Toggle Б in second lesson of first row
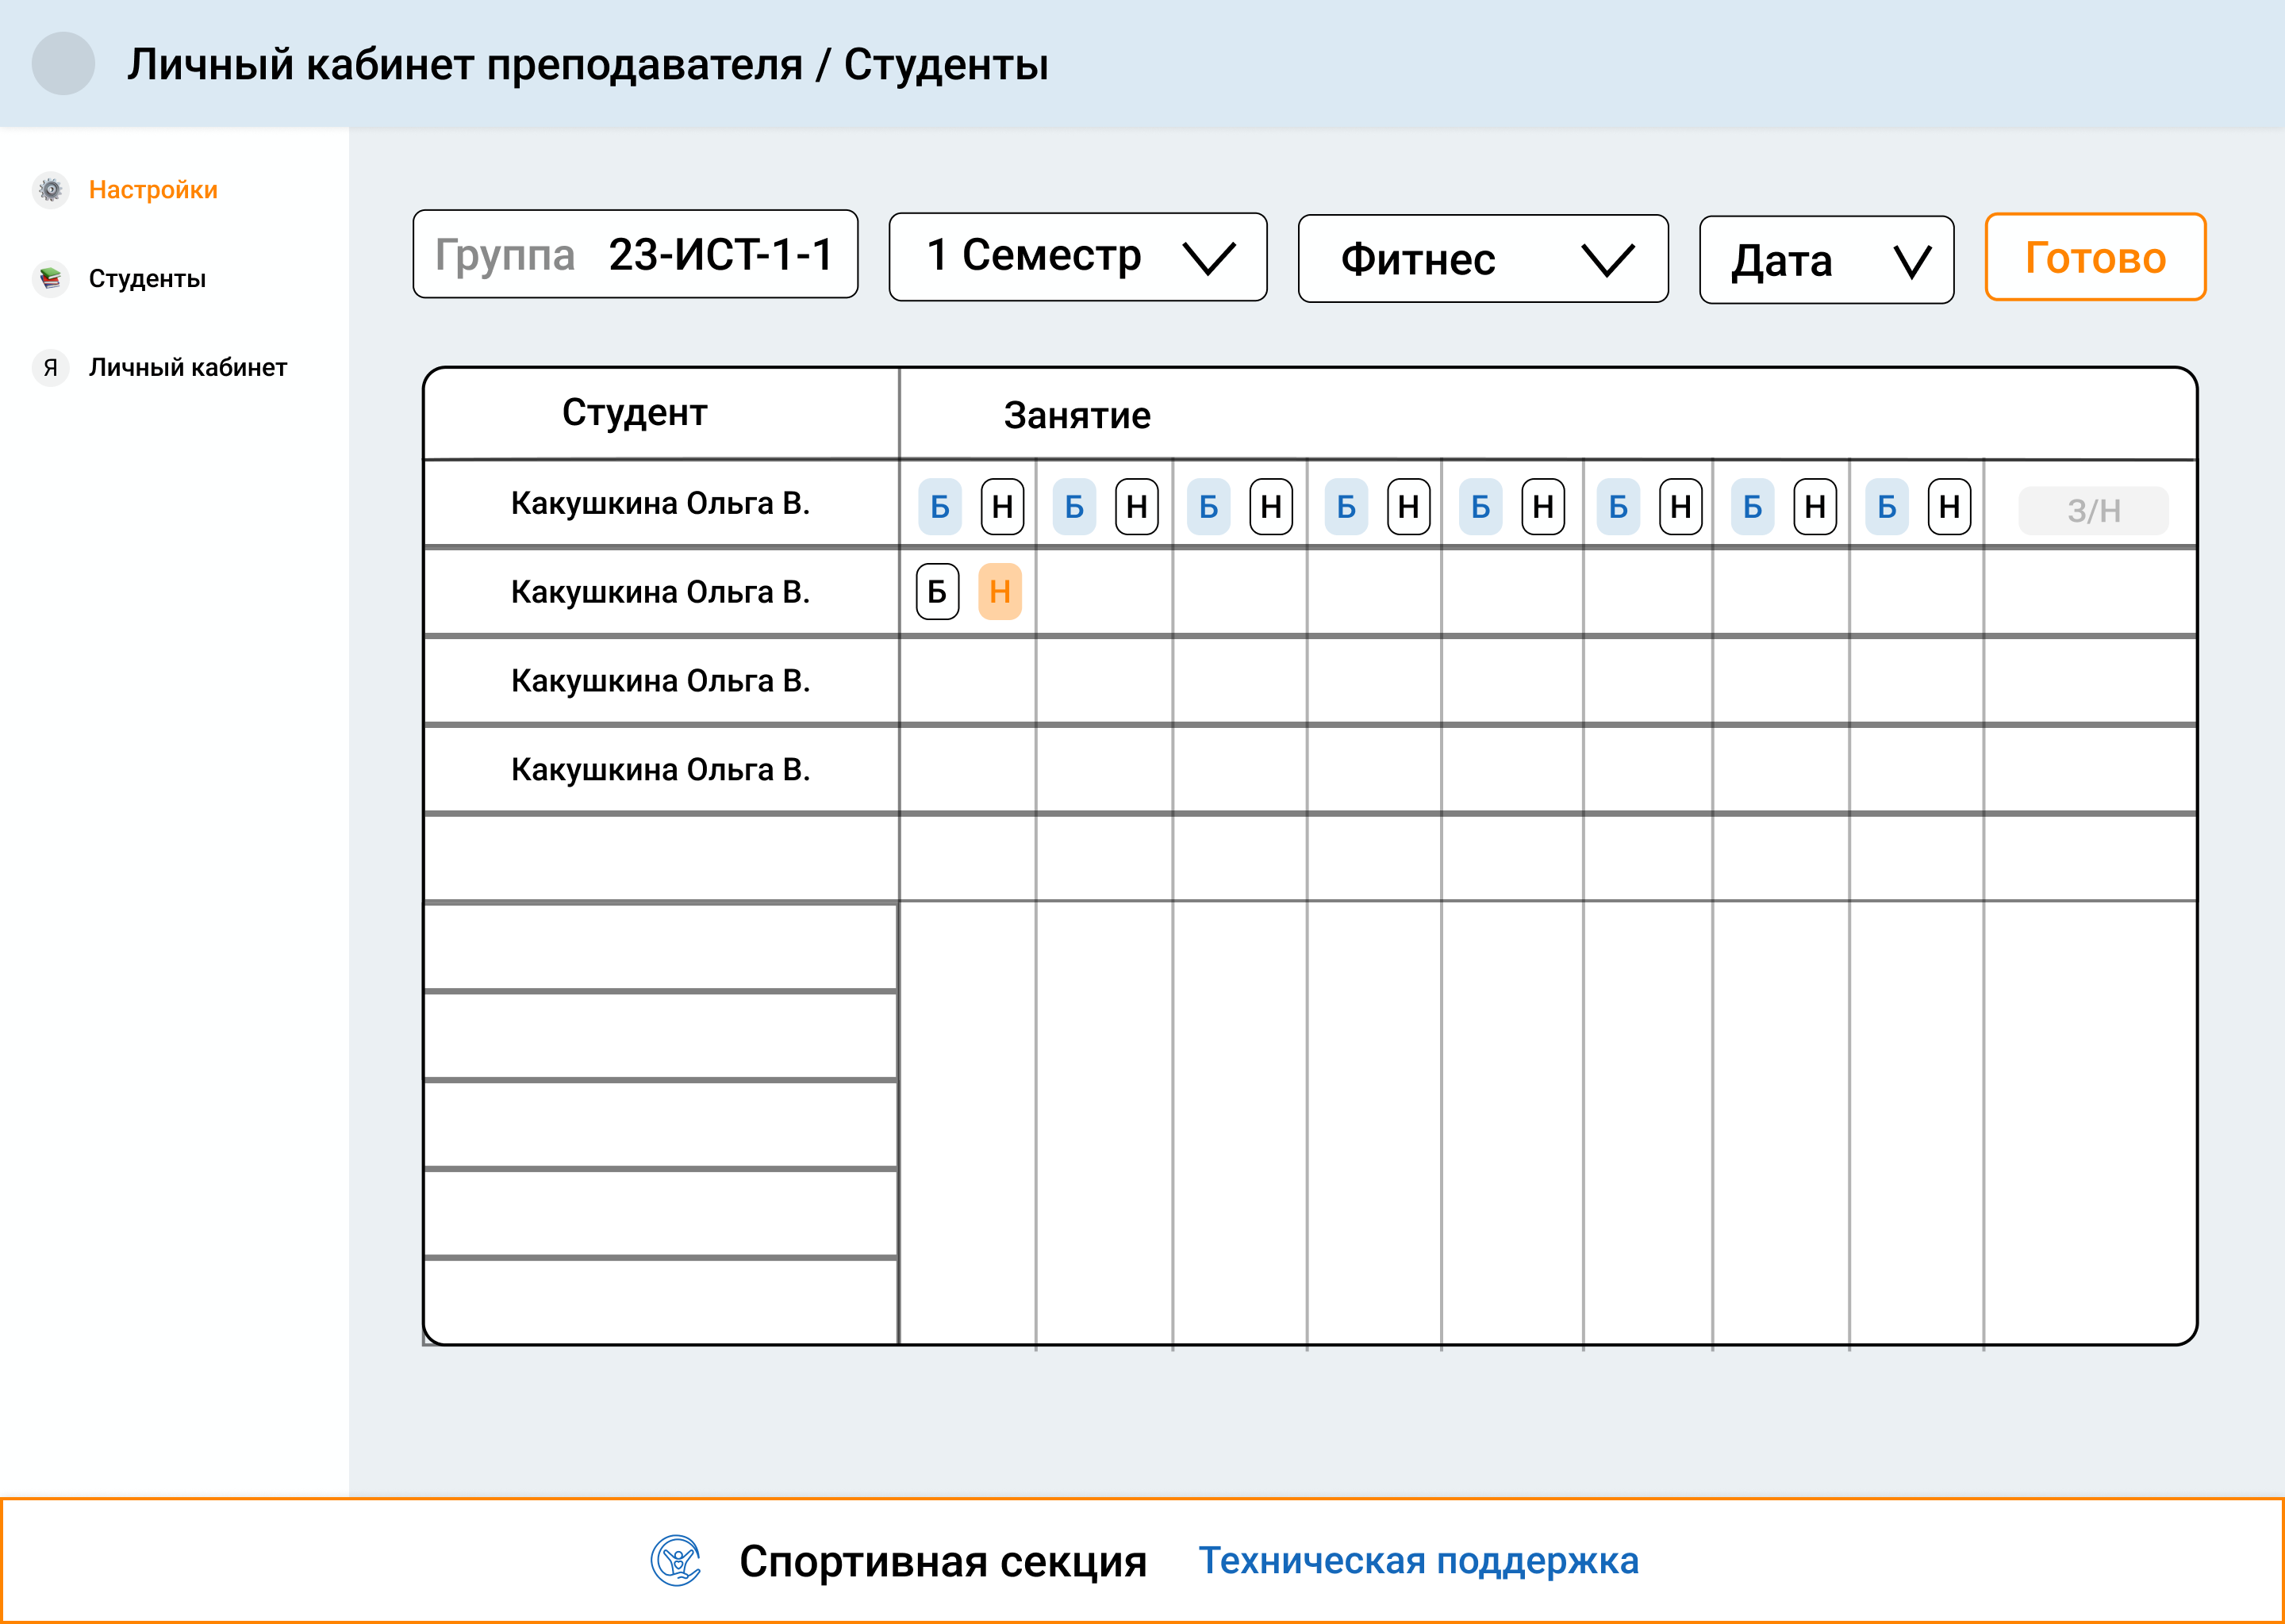 tap(1074, 507)
